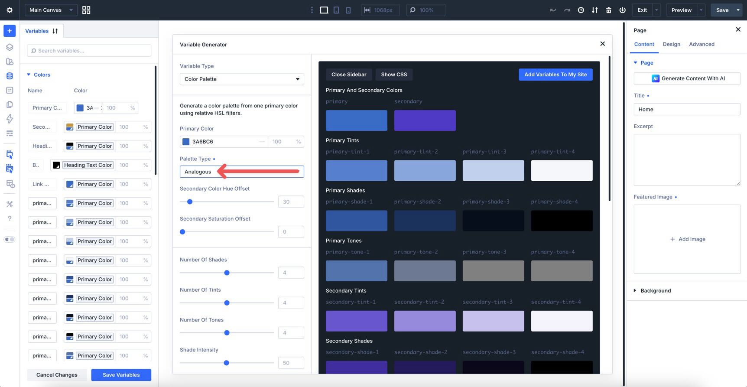Click the import/export icon beside Variables tab

pos(55,31)
